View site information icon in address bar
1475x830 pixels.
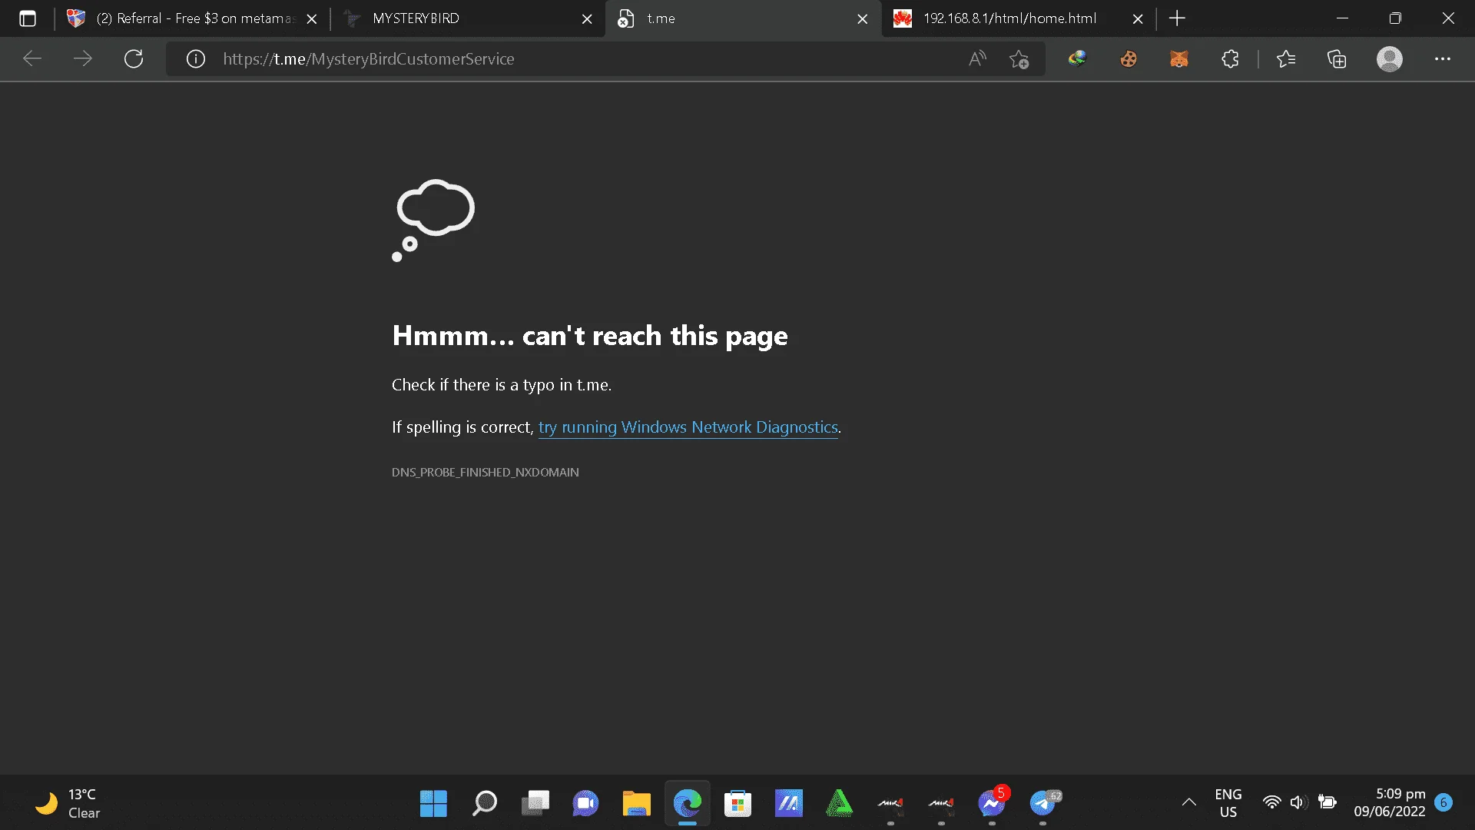click(x=196, y=59)
